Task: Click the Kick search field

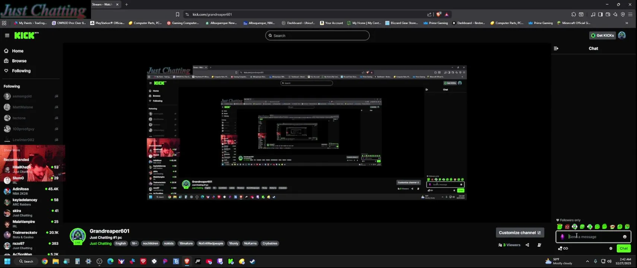Action: click(x=317, y=35)
